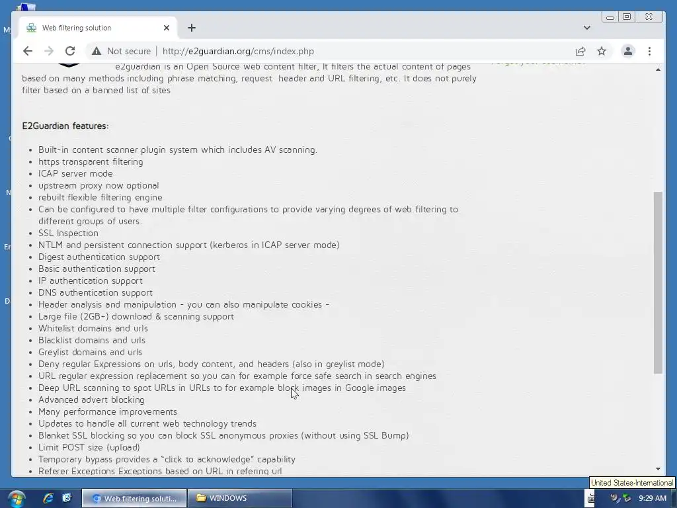The height and width of the screenshot is (508, 677).
Task: Click the vertical scrollbar thumb
Action: point(658,283)
